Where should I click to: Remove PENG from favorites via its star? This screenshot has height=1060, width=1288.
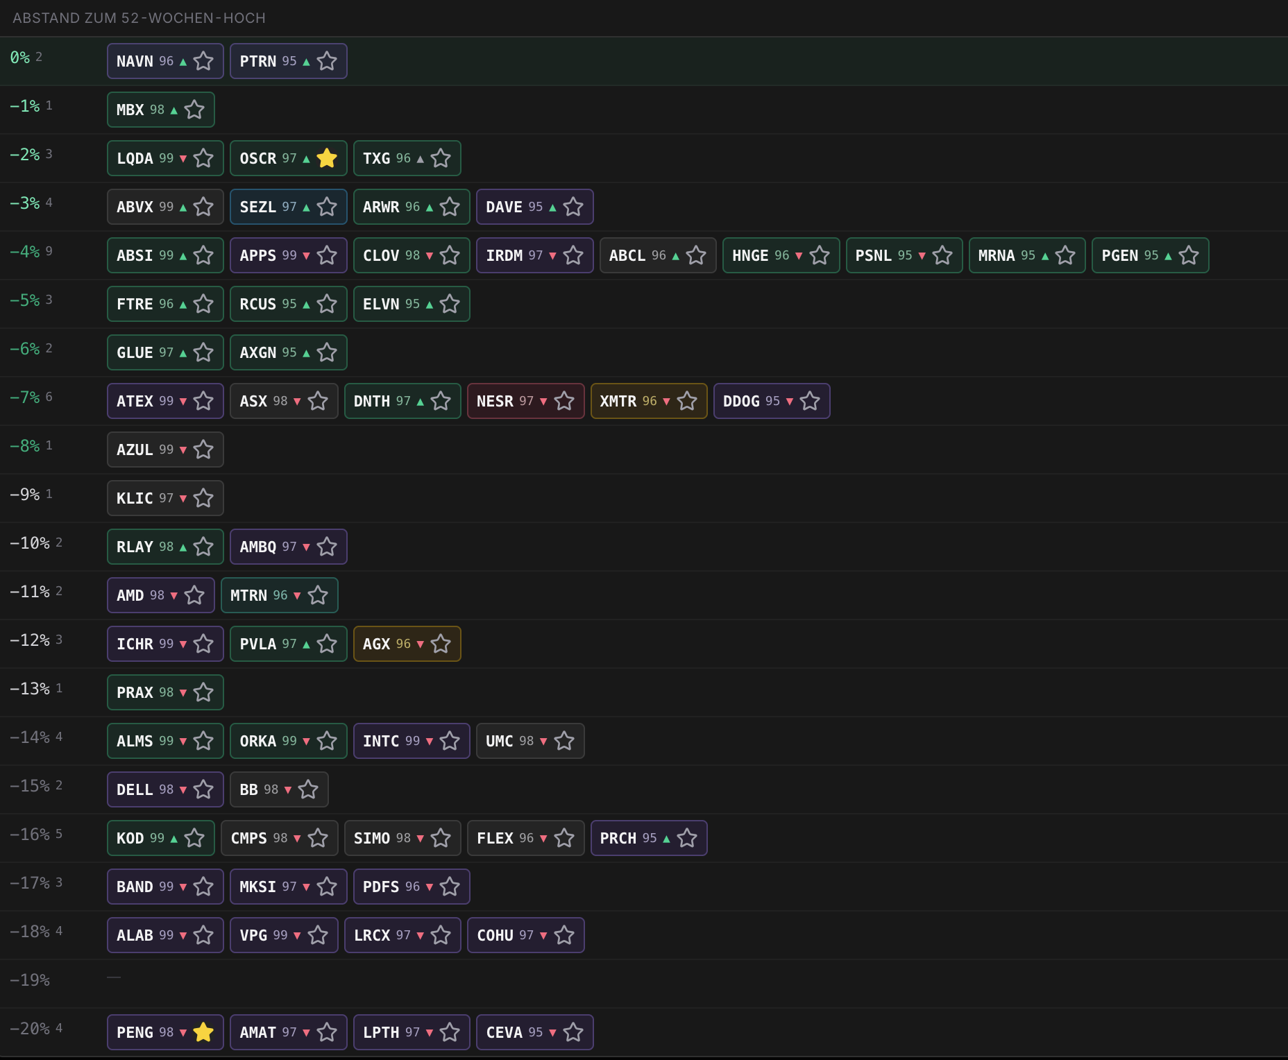pyautogui.click(x=203, y=1032)
